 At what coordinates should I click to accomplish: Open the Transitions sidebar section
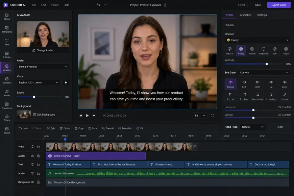pos(7,106)
